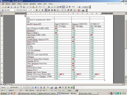Toggle Bold formatting

[x=37, y=10]
